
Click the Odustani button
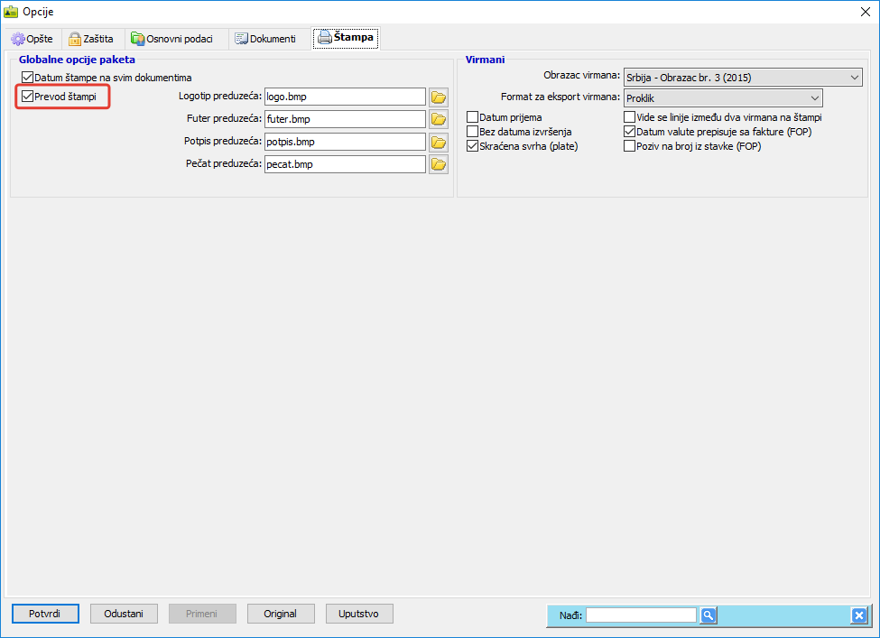pyautogui.click(x=124, y=614)
